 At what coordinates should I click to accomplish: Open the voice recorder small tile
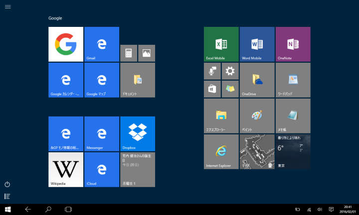(212, 71)
